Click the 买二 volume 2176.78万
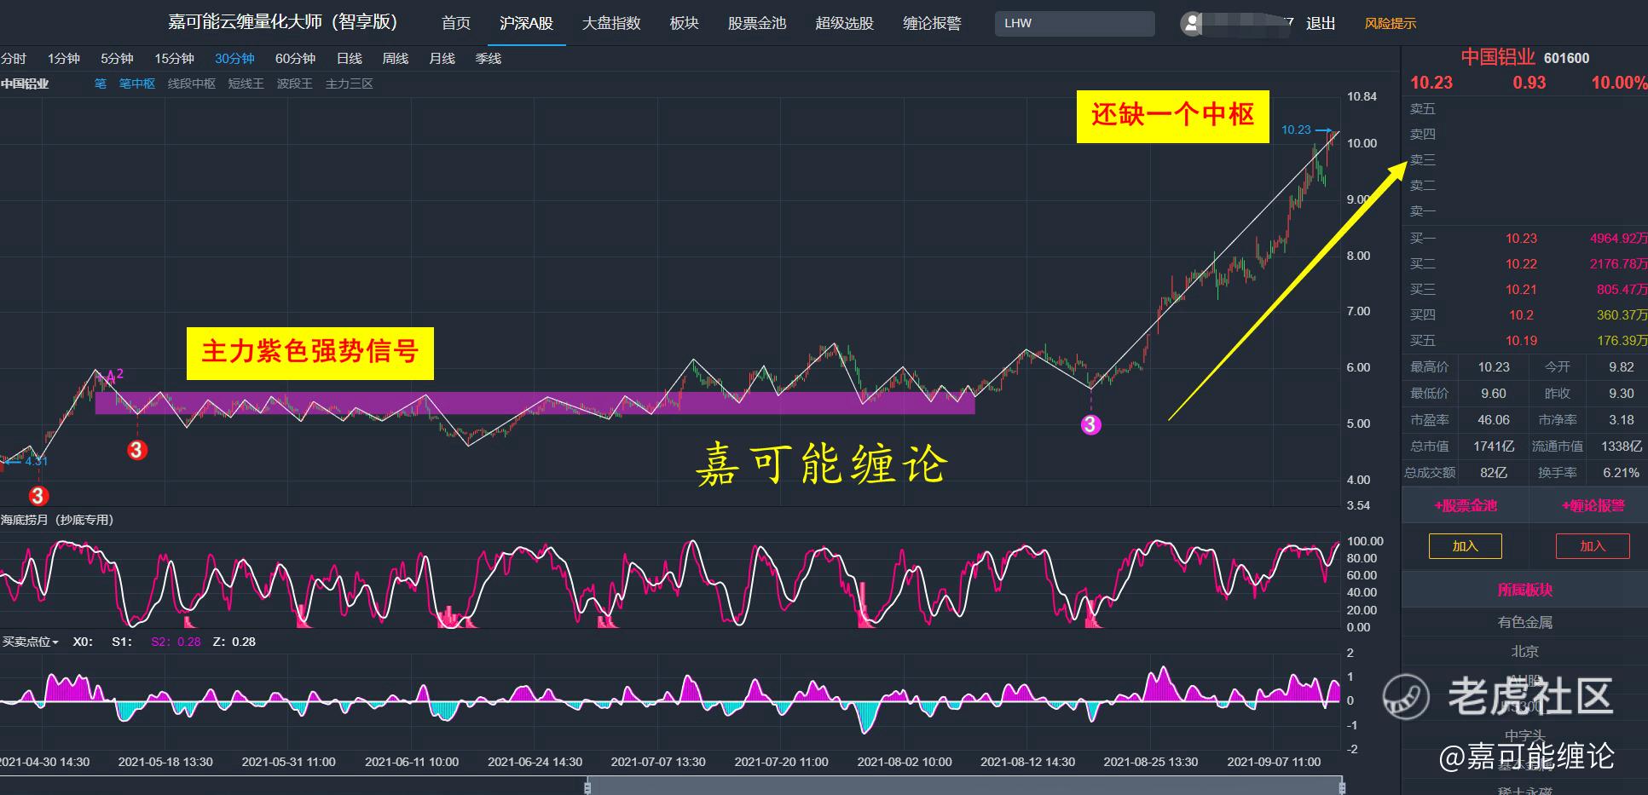 [x=1618, y=264]
